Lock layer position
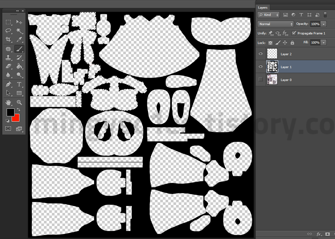335x239 pixels. [x=285, y=43]
